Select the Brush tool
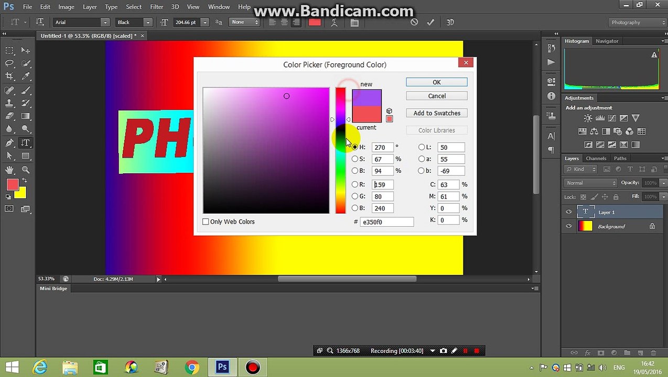 [25, 90]
